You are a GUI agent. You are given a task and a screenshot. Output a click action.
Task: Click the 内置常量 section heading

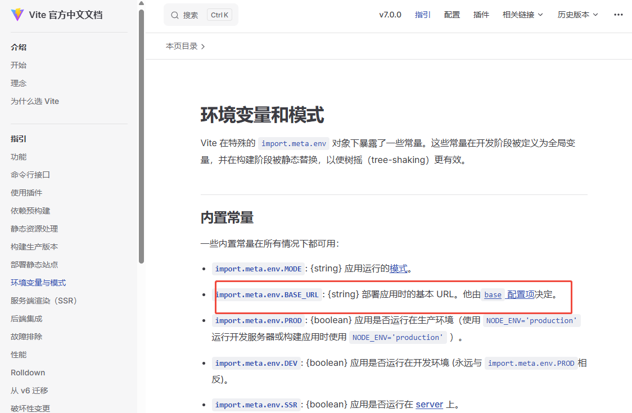(227, 217)
